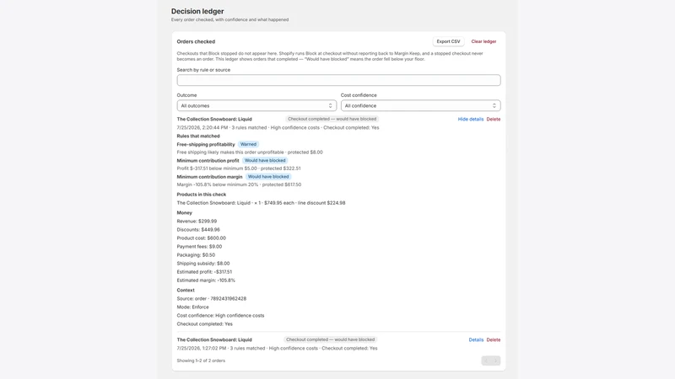Click Would have blocked badge beside Minimum contribution margin

[268, 177]
